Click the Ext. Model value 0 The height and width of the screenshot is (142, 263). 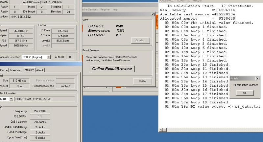[42, 12]
